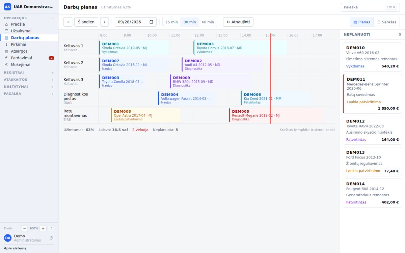
Task: Open the calendar picker icon in date field
Action: click(151, 22)
